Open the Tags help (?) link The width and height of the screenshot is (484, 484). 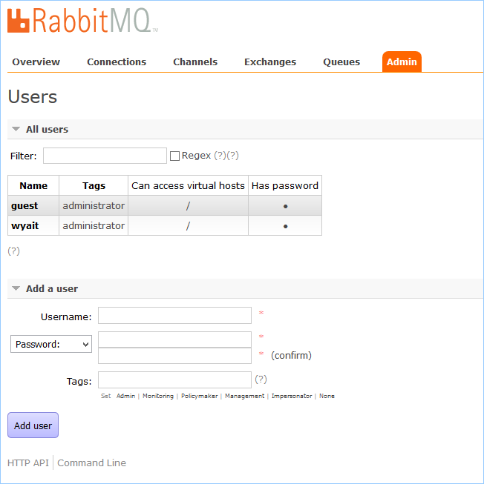coord(261,379)
